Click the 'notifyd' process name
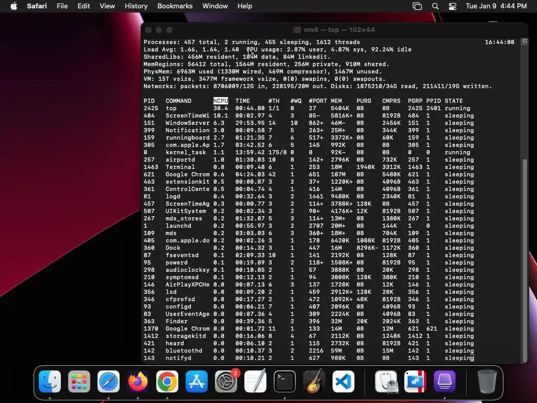This screenshot has height=403, width=537. click(x=178, y=358)
